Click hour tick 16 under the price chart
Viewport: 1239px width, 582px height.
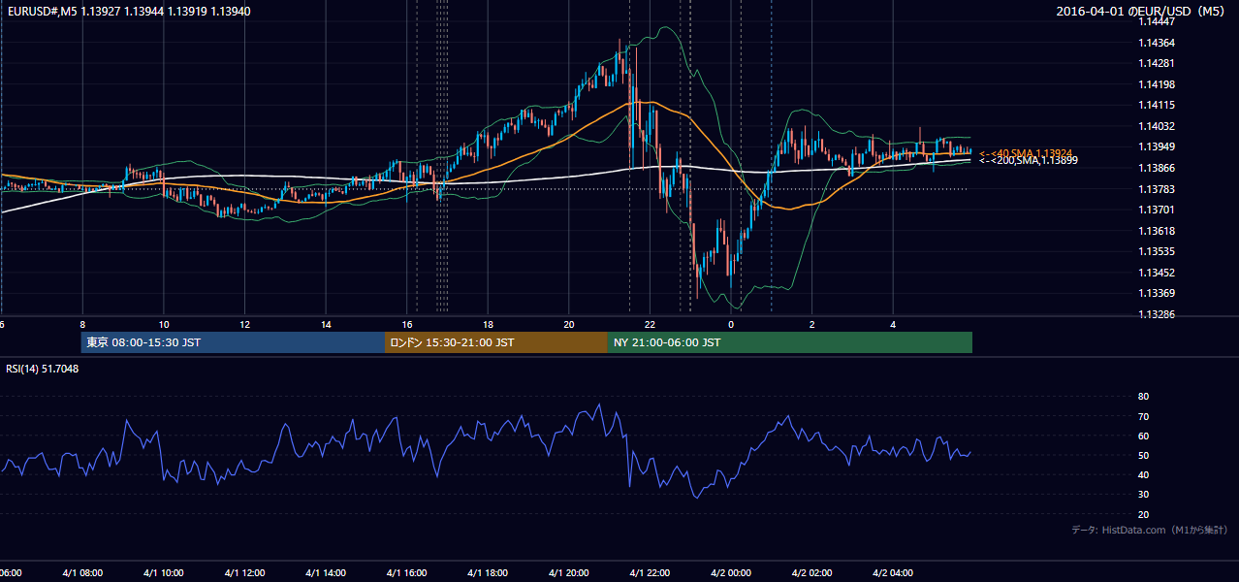coord(407,324)
